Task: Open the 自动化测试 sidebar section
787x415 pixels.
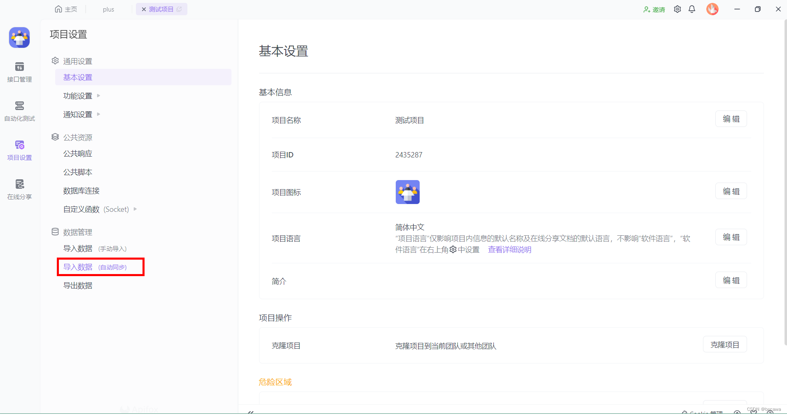Action: 19,111
